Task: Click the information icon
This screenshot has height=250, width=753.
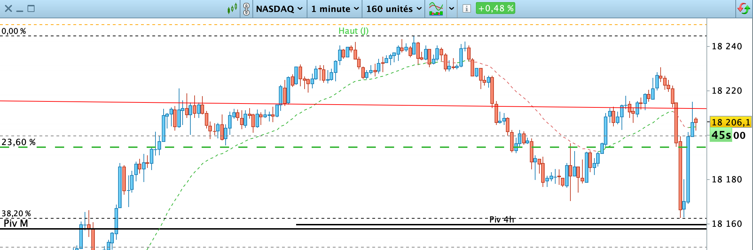Action: [466, 8]
